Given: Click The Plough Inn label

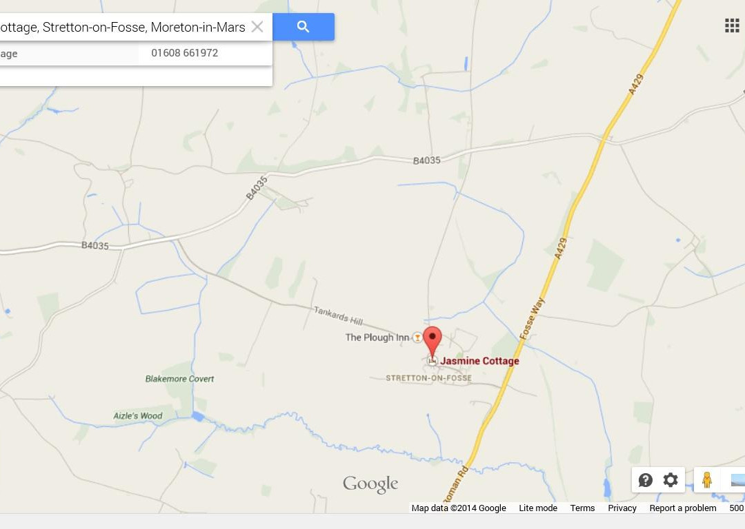Looking at the screenshot, I should [377, 338].
